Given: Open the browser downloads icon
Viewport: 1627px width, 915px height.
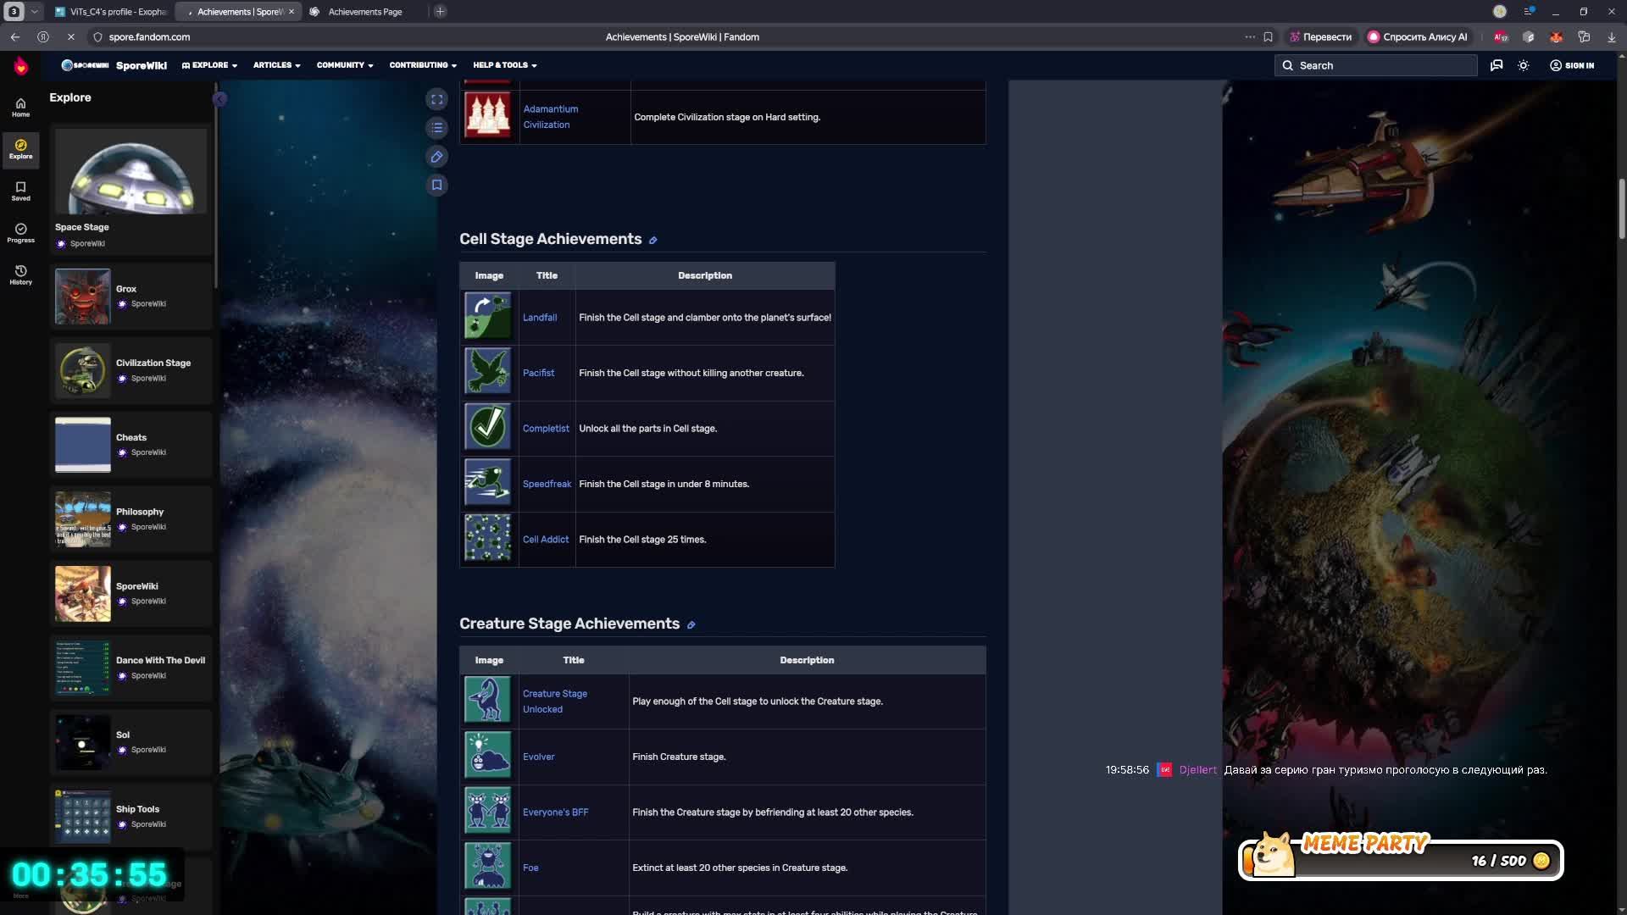Looking at the screenshot, I should pyautogui.click(x=1611, y=37).
